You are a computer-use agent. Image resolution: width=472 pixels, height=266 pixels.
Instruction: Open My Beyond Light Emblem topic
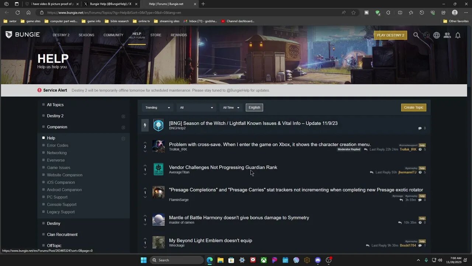(211, 241)
